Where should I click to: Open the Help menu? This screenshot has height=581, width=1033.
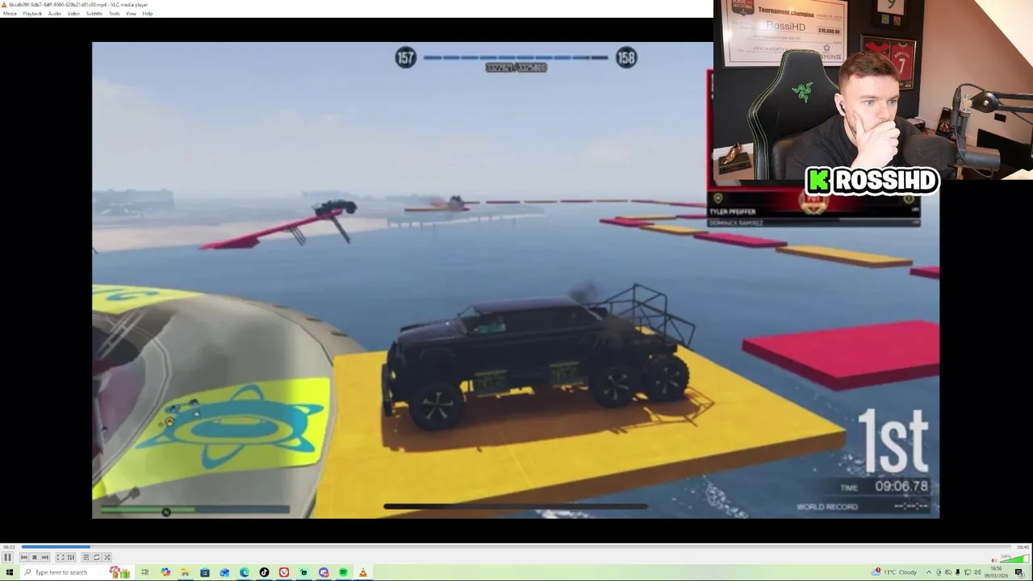148,14
